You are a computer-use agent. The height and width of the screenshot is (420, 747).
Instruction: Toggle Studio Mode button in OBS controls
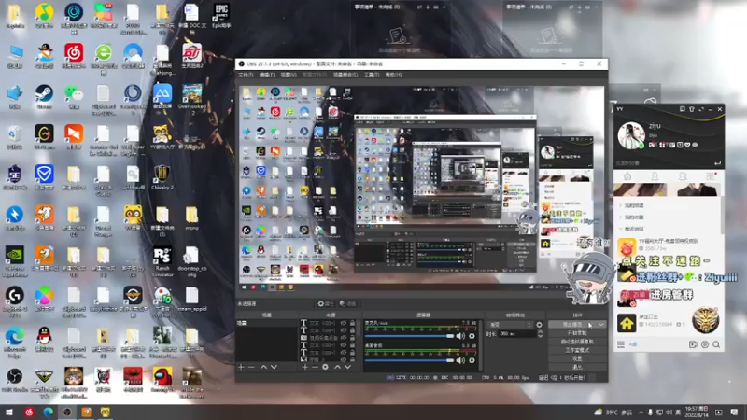coord(577,350)
